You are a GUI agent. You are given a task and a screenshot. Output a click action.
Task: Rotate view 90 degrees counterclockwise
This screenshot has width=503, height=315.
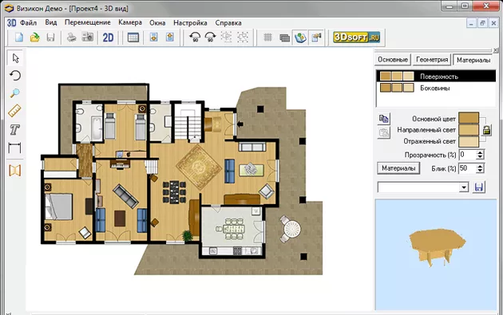coord(195,37)
